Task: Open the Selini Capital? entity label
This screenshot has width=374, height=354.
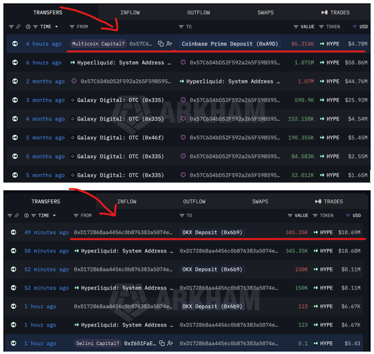Action: click(x=97, y=343)
